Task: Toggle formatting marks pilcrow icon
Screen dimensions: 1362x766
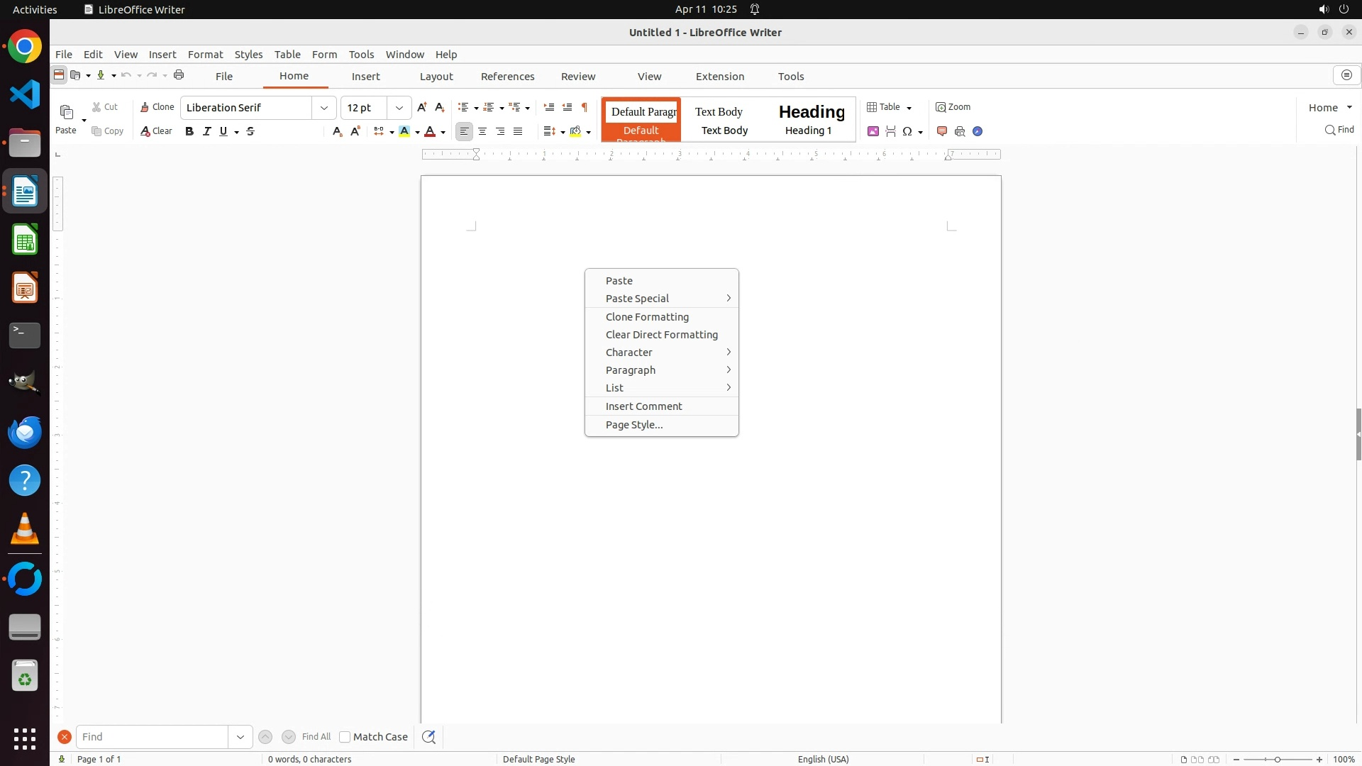Action: pos(585,107)
